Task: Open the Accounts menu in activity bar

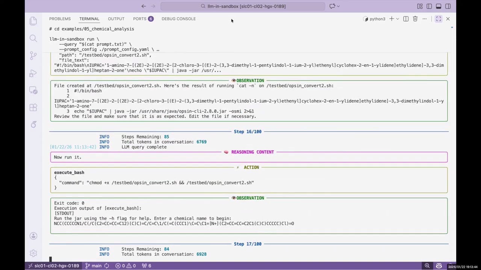Action: pyautogui.click(x=33, y=236)
